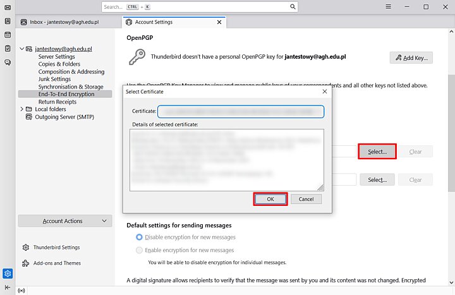Open End-To-End Encryption settings
This screenshot has width=455, height=295.
coord(65,94)
